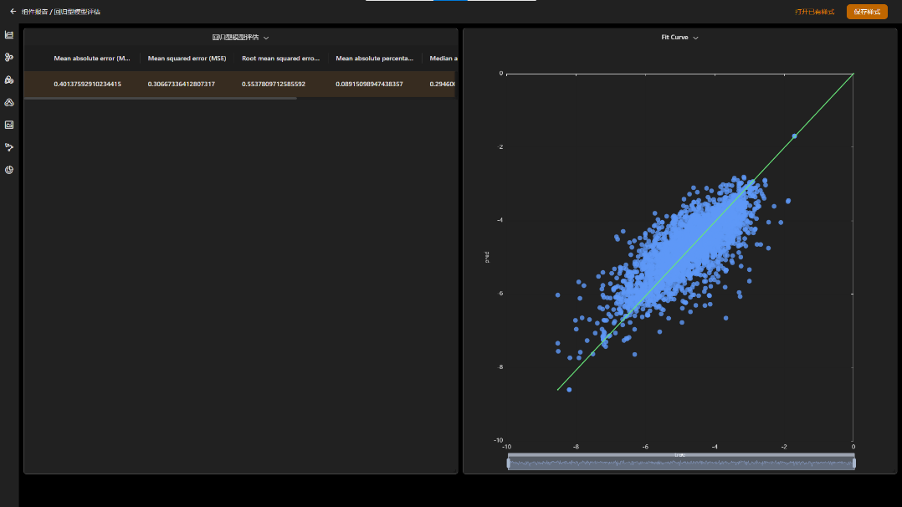Click the chart data-zoom slider track

(x=681, y=463)
